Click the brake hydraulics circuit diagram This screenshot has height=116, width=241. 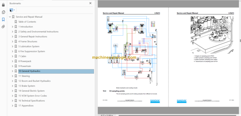(132, 51)
